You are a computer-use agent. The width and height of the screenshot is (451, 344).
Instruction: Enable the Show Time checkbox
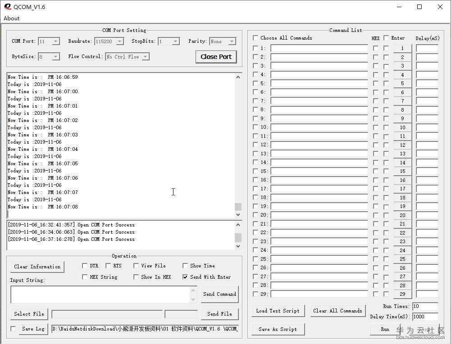pyautogui.click(x=185, y=266)
